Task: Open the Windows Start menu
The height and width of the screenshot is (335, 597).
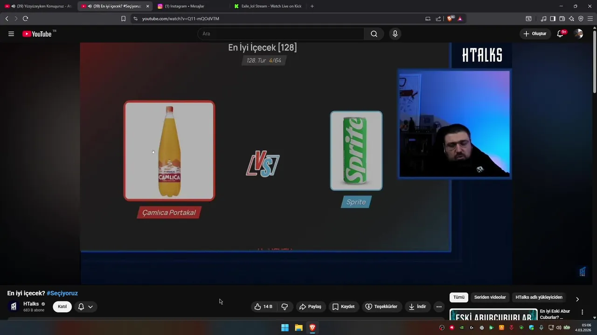Action: pyautogui.click(x=285, y=328)
